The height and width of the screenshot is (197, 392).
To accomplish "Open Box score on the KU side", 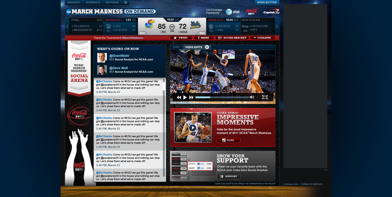I will pyautogui.click(x=142, y=33).
